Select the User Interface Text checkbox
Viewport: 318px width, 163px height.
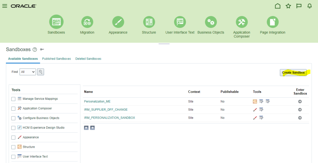pyautogui.click(x=13, y=157)
